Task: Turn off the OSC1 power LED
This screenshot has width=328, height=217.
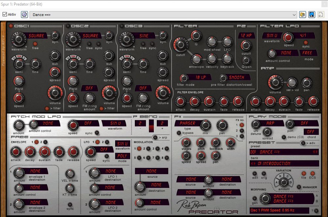Action: point(11,26)
